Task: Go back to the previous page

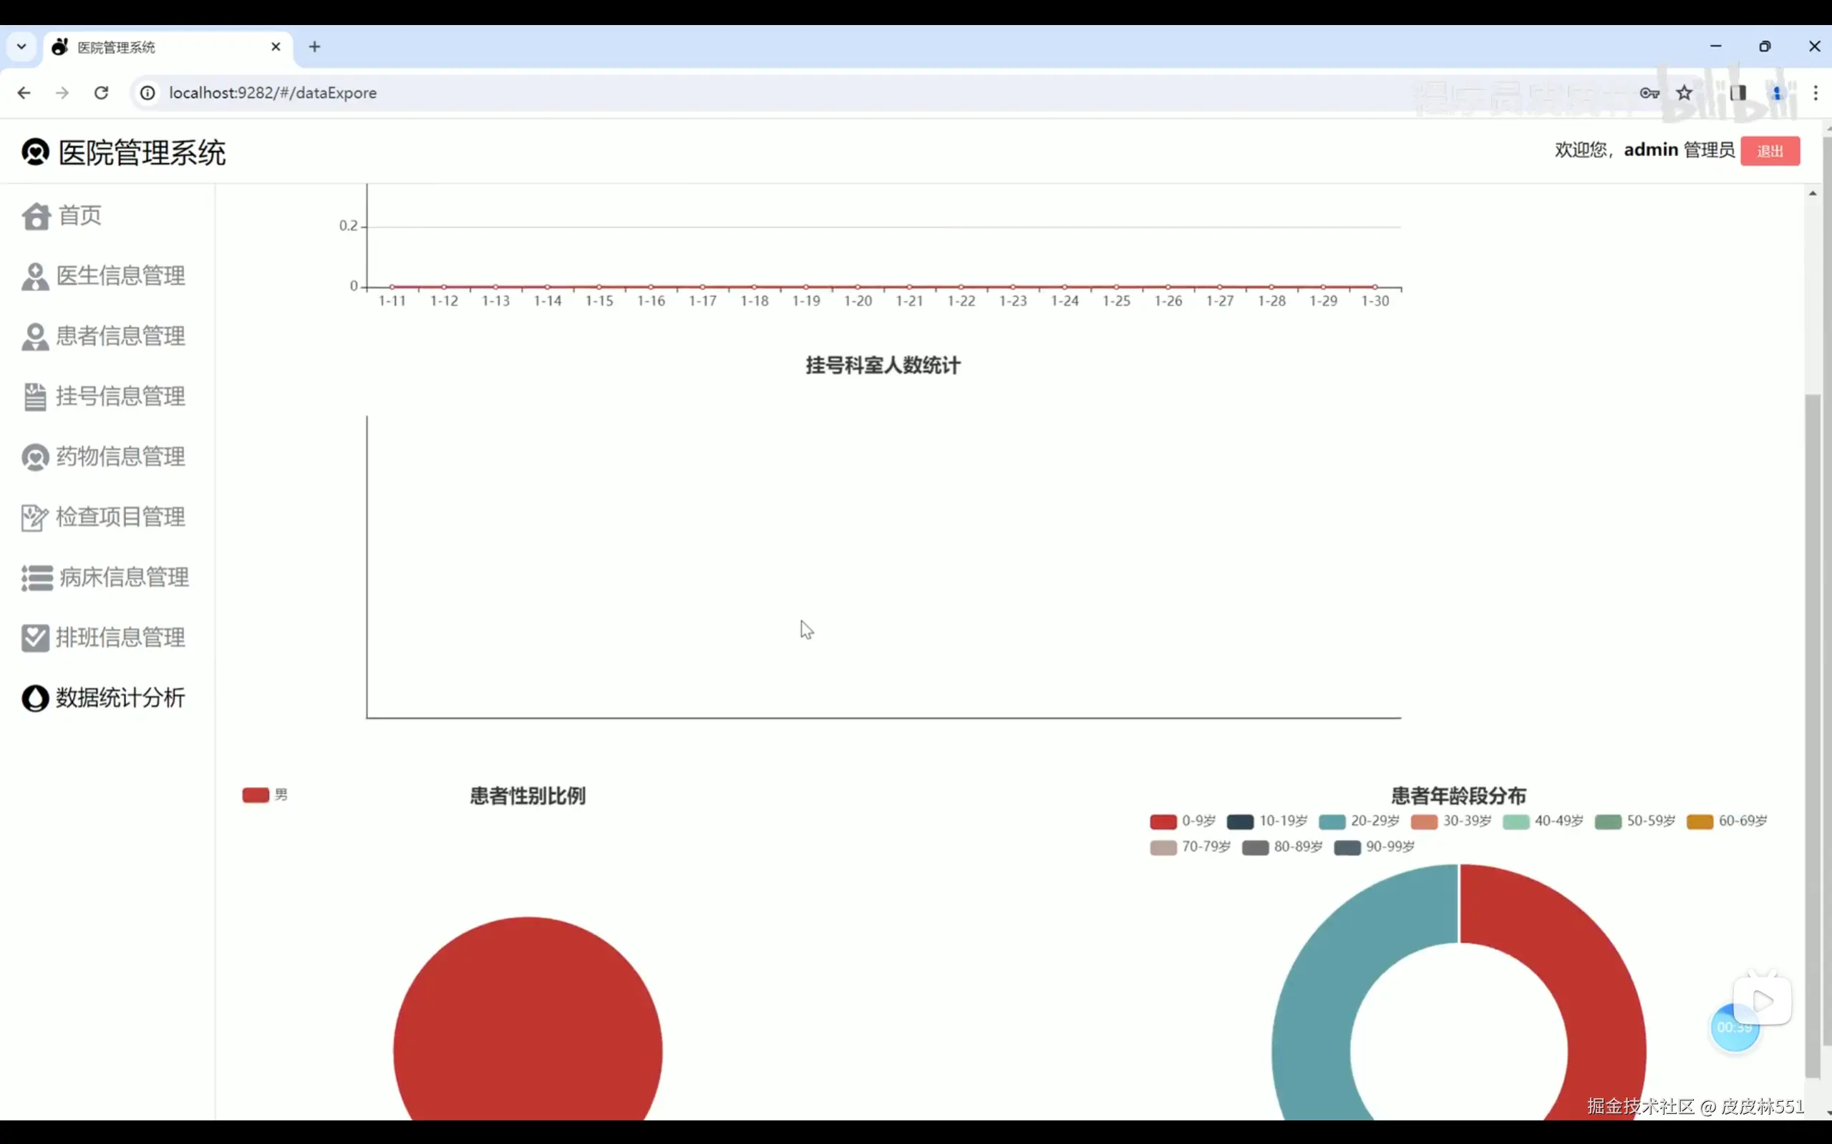Action: pos(24,93)
